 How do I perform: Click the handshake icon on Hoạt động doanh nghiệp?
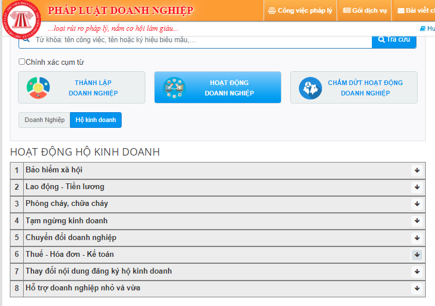click(174, 87)
